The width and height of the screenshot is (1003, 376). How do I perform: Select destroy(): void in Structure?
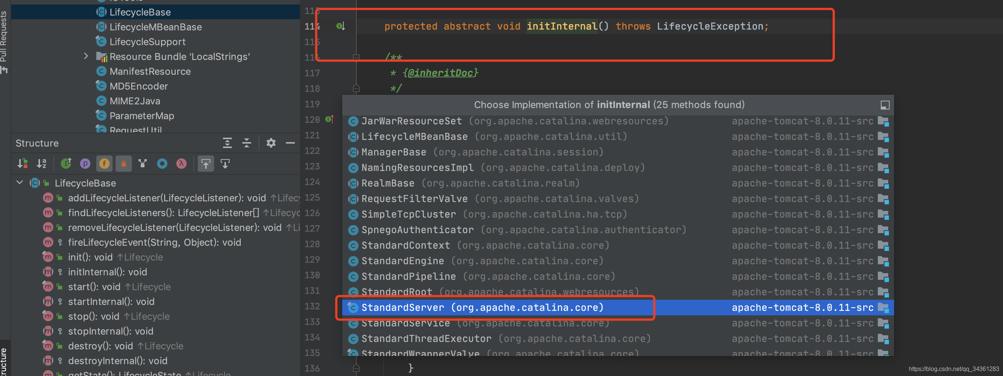pyautogui.click(x=113, y=346)
